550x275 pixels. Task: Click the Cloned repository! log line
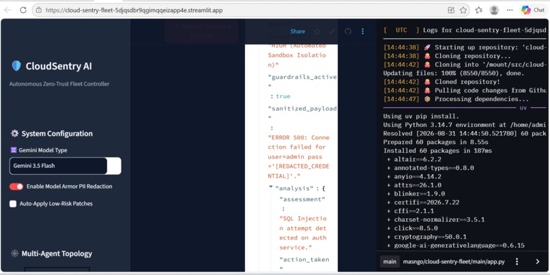(x=442, y=82)
